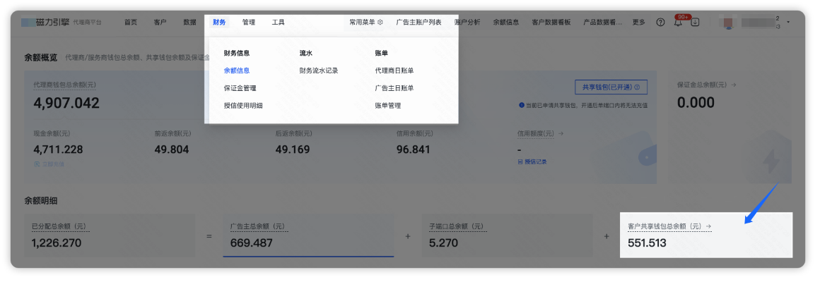Image resolution: width=820 pixels, height=282 pixels.
Task: Click help icon inside 共享钱包(已开通) button
Action: coord(636,87)
